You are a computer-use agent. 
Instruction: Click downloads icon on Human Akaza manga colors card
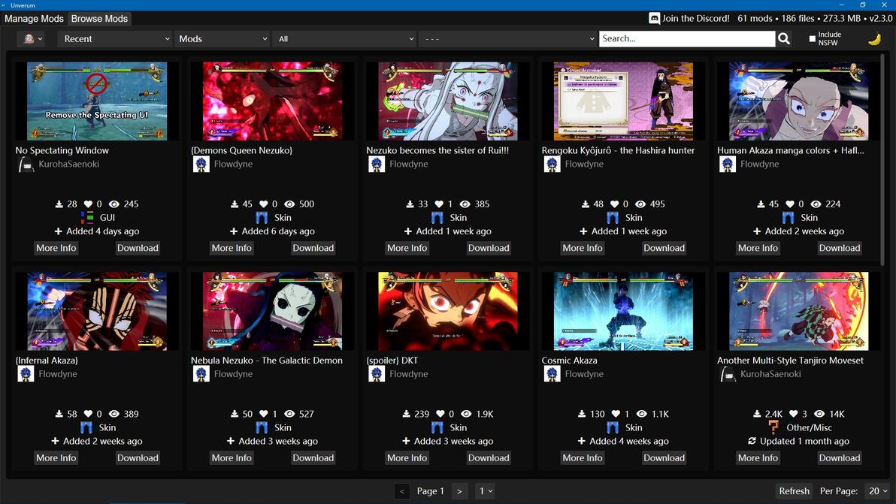[761, 204]
